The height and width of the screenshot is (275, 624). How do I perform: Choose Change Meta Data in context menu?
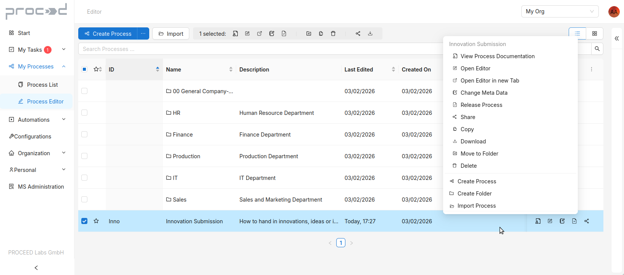510,93
